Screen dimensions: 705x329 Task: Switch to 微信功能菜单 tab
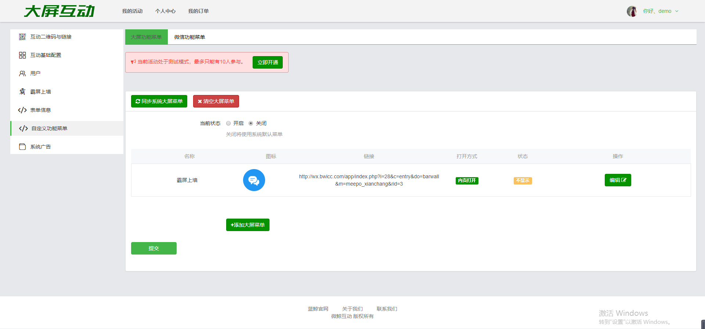(x=189, y=37)
